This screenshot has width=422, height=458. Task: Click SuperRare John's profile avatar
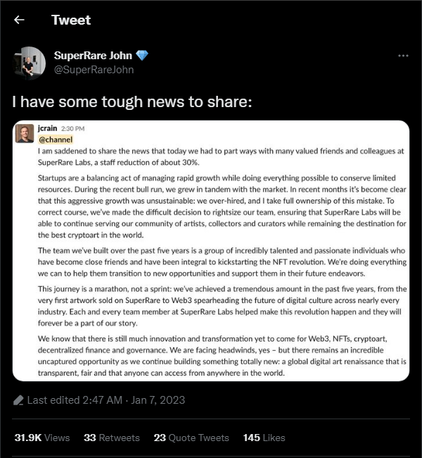click(30, 63)
